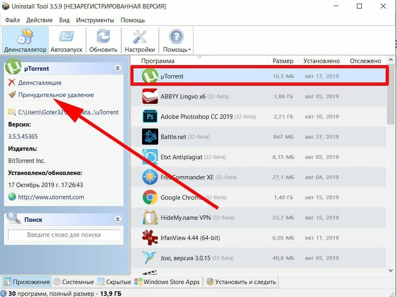Screen dimensions: 397x297
Task: Open the Помощь menu in menu bar
Action: (x=133, y=20)
